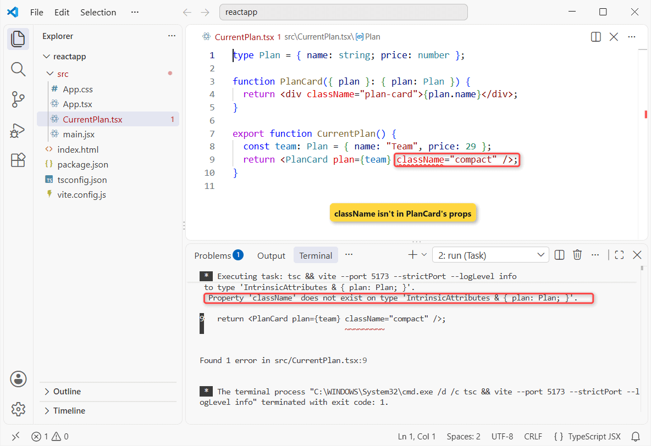Switch to the Terminal tab
The image size is (651, 446).
[x=316, y=255]
